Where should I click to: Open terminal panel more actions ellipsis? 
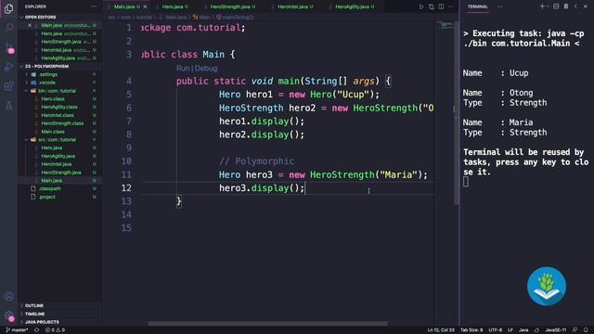click(x=500, y=6)
